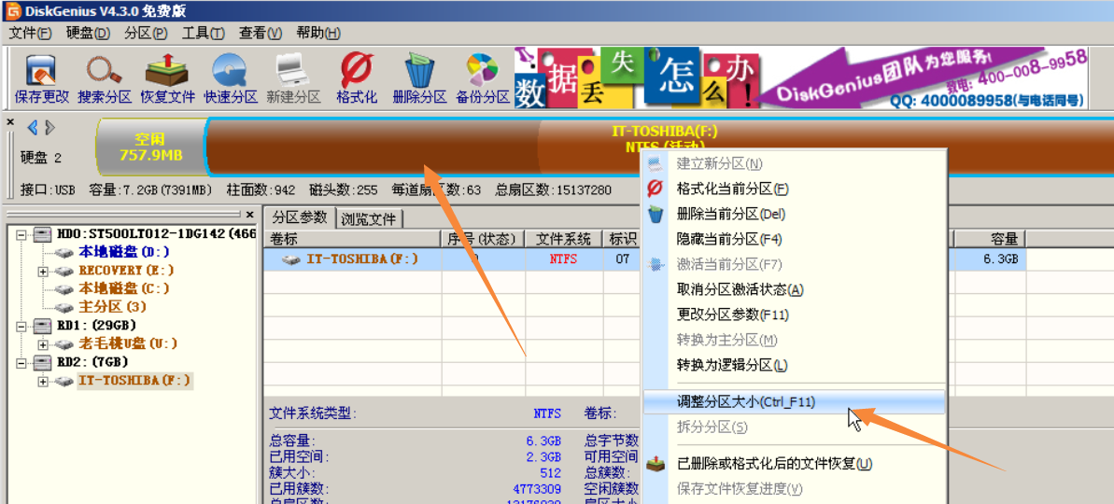The image size is (1114, 504).
Task: Click the Save Changes (保存更改) toolbar icon
Action: click(x=42, y=78)
